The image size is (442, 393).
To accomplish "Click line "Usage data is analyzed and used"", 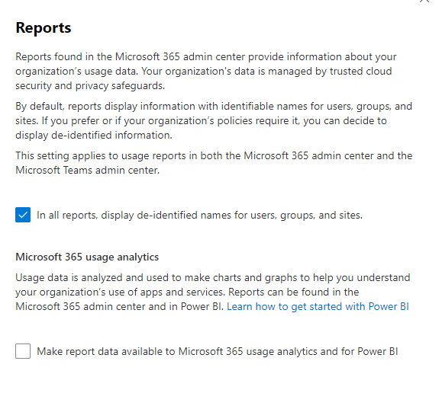I will tap(213, 278).
